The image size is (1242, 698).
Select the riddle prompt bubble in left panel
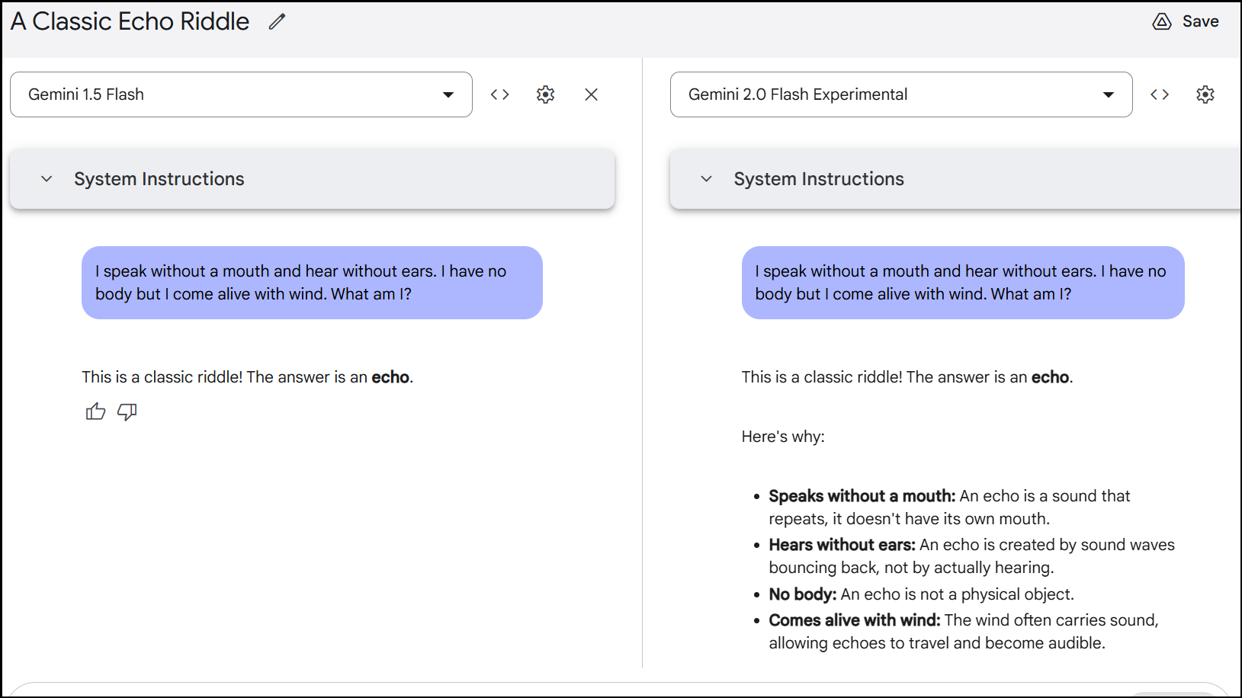click(x=312, y=283)
